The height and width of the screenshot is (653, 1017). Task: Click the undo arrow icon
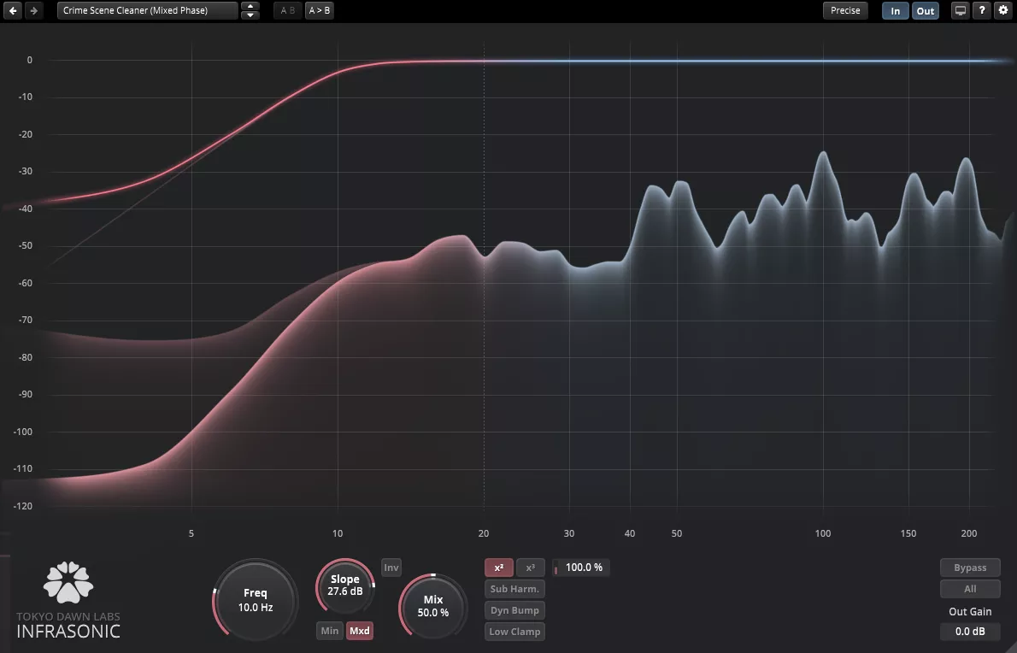14,10
